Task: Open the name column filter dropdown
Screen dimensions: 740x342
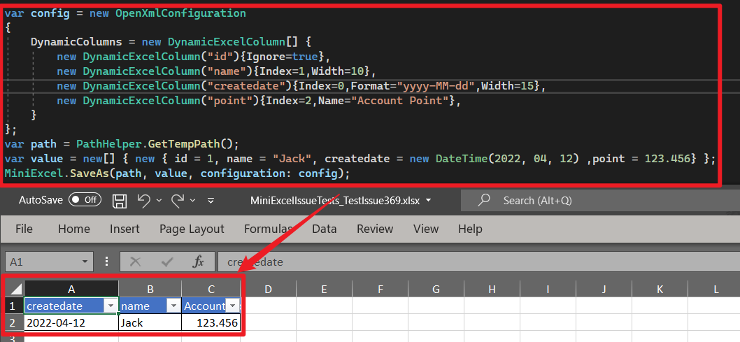Action: (x=173, y=306)
